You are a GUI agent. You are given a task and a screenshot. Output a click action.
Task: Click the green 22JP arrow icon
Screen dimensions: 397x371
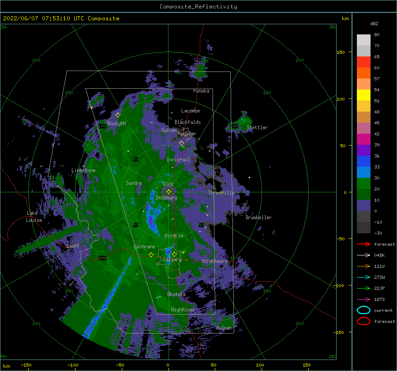click(x=363, y=288)
